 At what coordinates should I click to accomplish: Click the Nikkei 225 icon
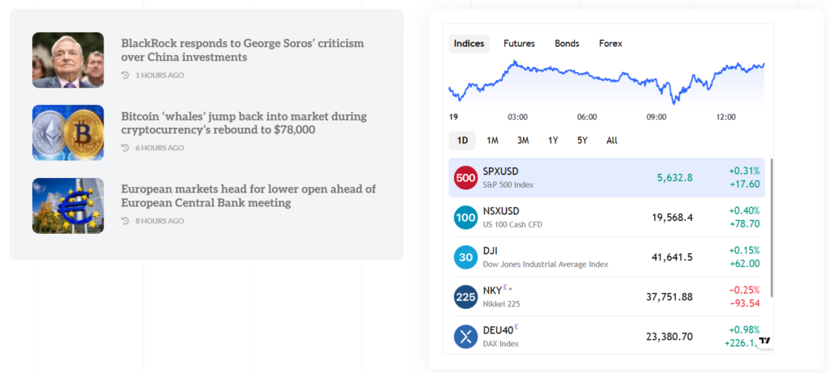coord(466,297)
